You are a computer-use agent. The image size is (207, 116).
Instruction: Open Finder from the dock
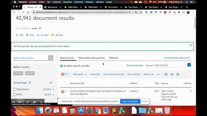point(40,110)
